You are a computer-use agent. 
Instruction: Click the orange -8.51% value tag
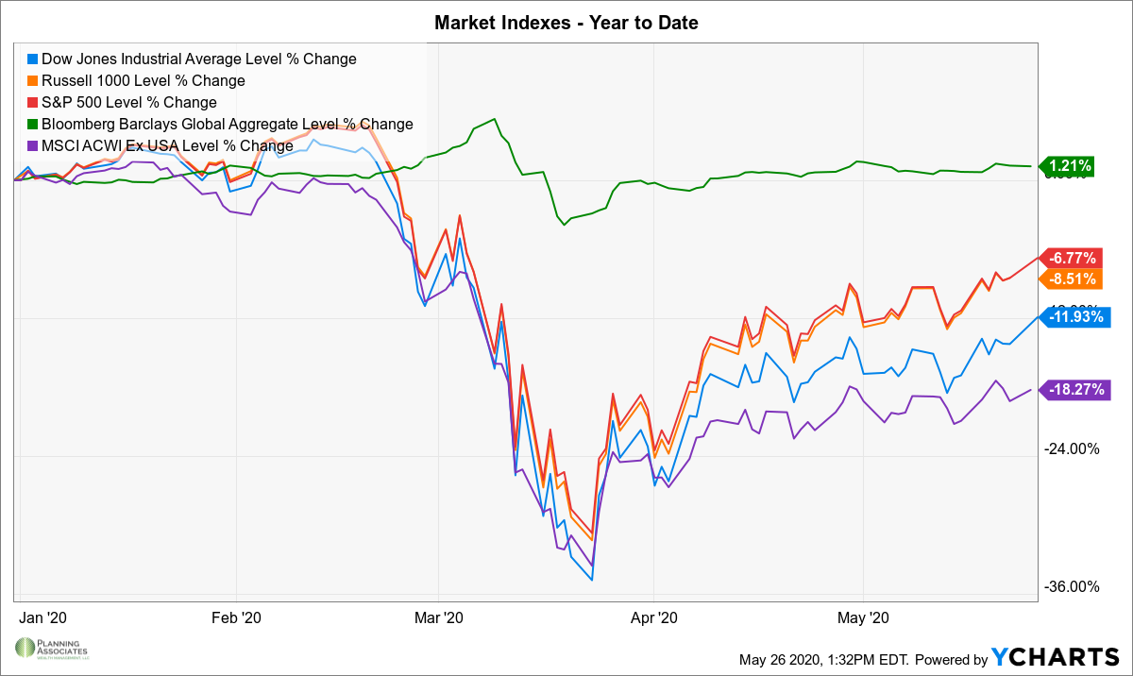coord(1074,279)
